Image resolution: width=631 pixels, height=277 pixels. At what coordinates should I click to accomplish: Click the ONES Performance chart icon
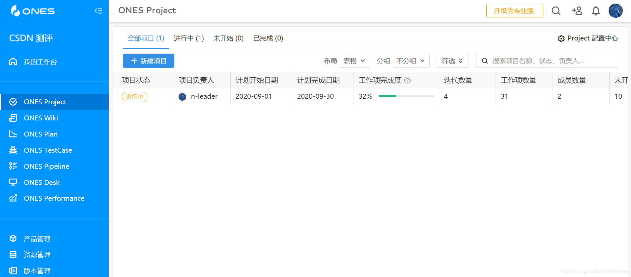tap(13, 198)
